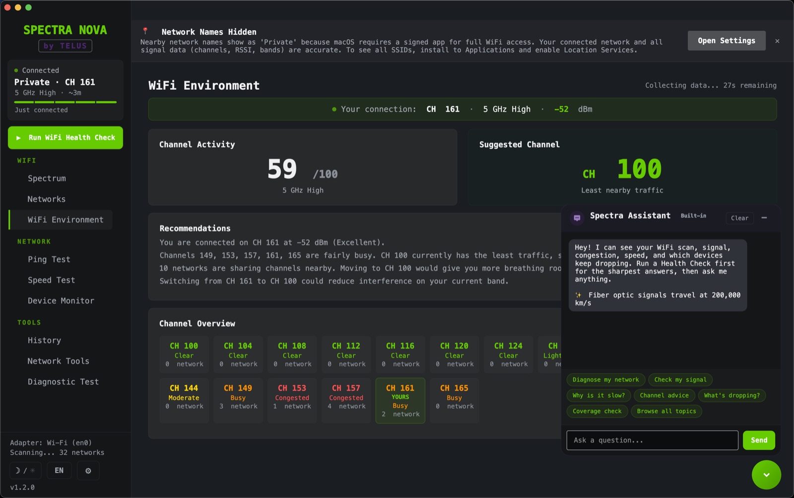Click the Built-in assistant label
This screenshot has height=498, width=794.
point(693,216)
